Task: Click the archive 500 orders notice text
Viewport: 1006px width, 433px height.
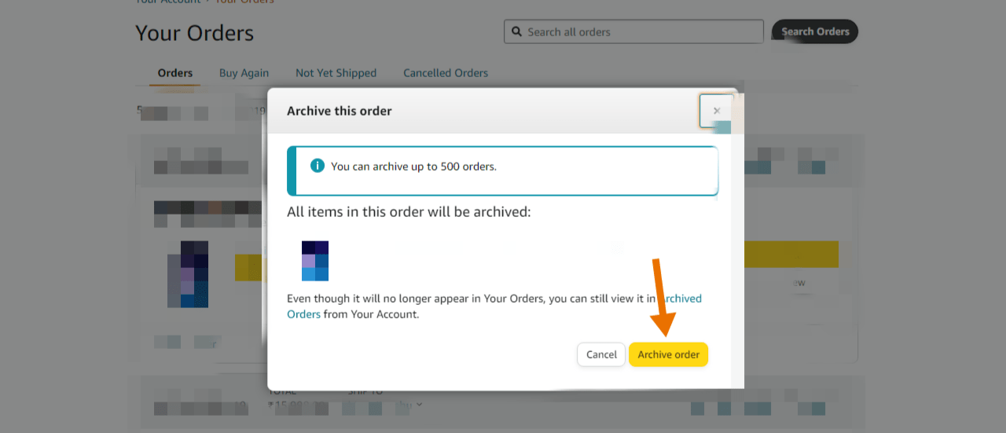Action: (413, 167)
